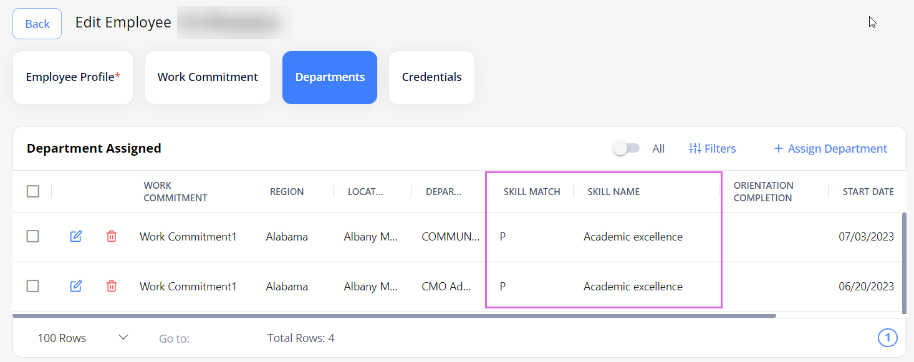Click the vertical table scrollbar
914x362 pixels.
(x=905, y=262)
